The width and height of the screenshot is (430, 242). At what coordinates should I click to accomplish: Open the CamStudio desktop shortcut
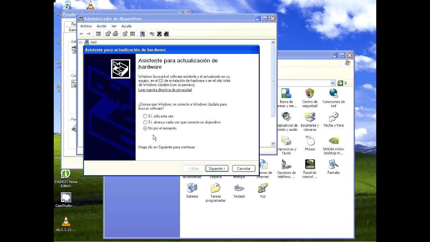pos(66,200)
